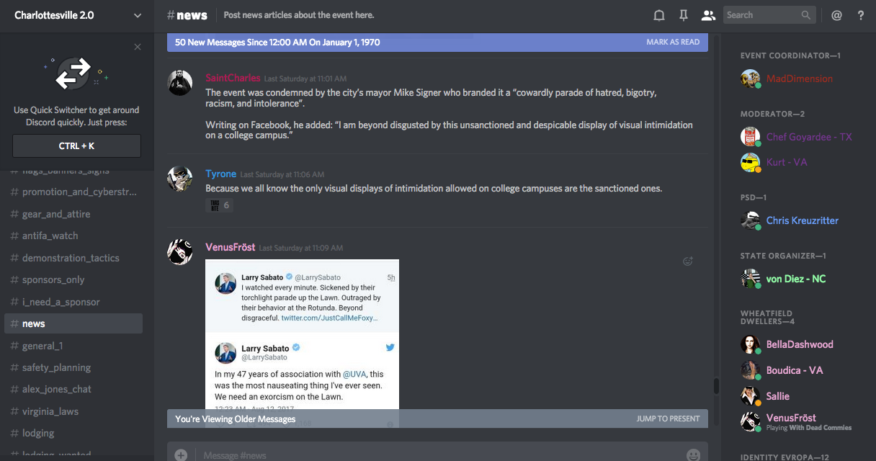Expand Charlottesville 2.0 server dropdown
Screen dimensions: 876x461
pyautogui.click(x=138, y=15)
